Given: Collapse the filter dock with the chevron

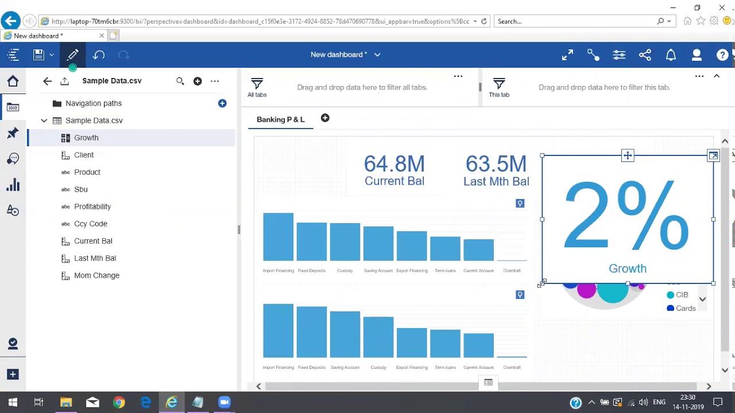Looking at the screenshot, I should 717,76.
